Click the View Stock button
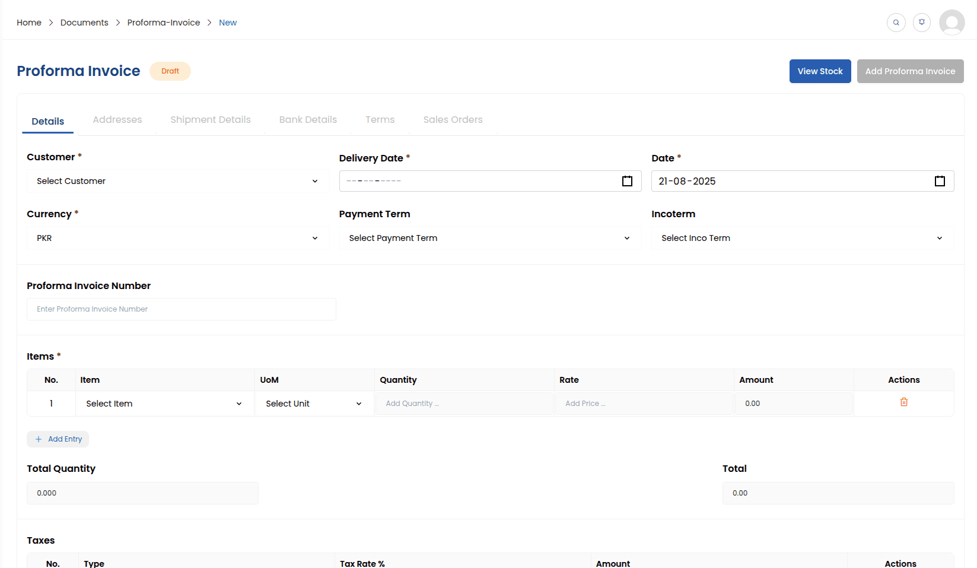 tap(820, 71)
